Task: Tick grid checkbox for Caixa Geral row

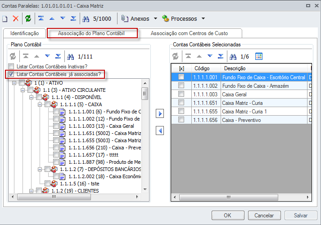Action: pyautogui.click(x=181, y=94)
